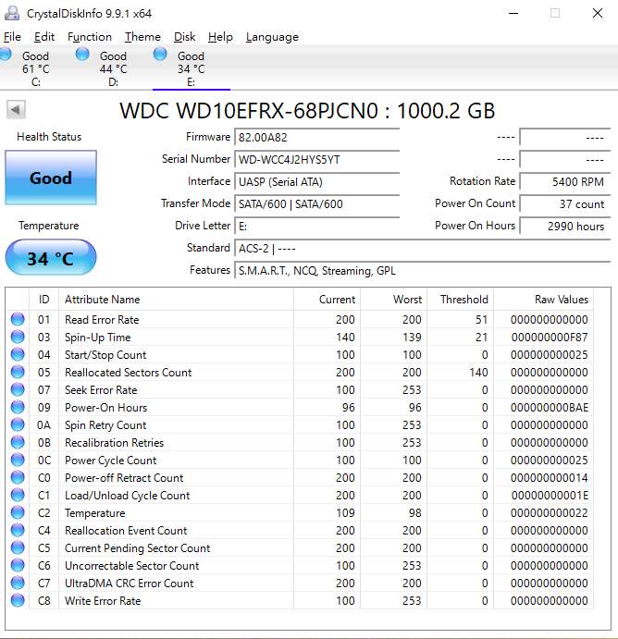This screenshot has width=618, height=639.
Task: Open the Function menu
Action: coord(90,37)
